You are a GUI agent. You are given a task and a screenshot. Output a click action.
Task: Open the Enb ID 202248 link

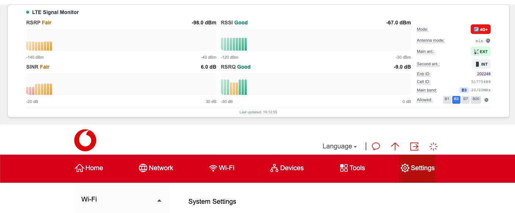pyautogui.click(x=484, y=74)
